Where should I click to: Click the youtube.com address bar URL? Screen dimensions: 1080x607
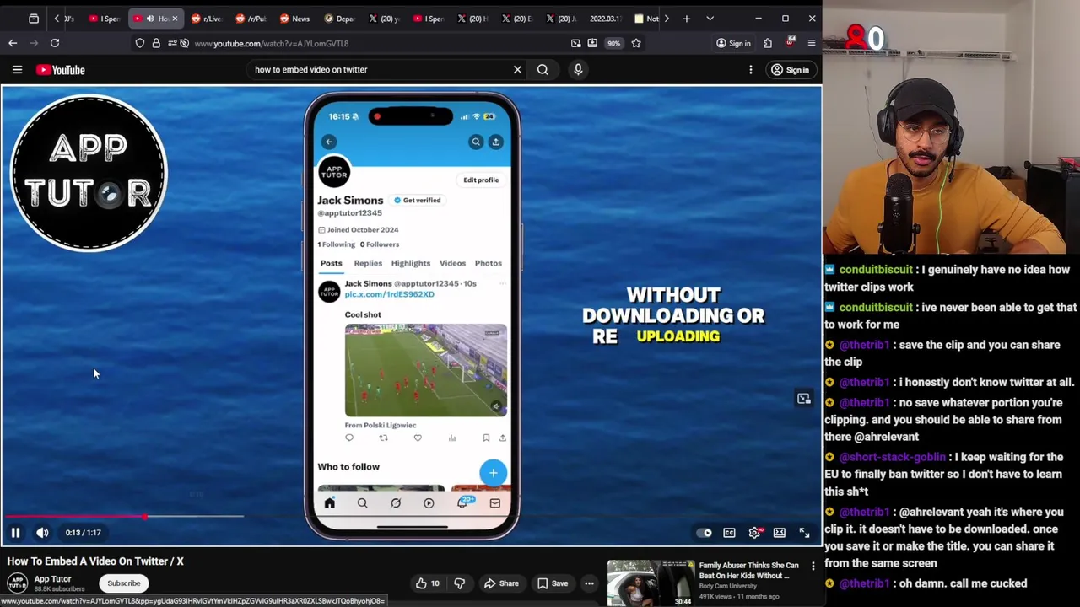(x=272, y=43)
